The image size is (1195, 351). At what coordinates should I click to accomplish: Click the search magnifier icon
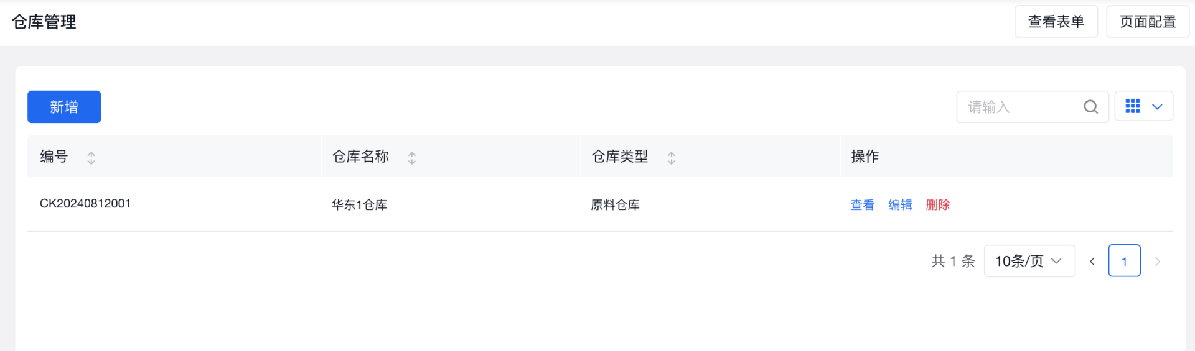click(x=1090, y=107)
